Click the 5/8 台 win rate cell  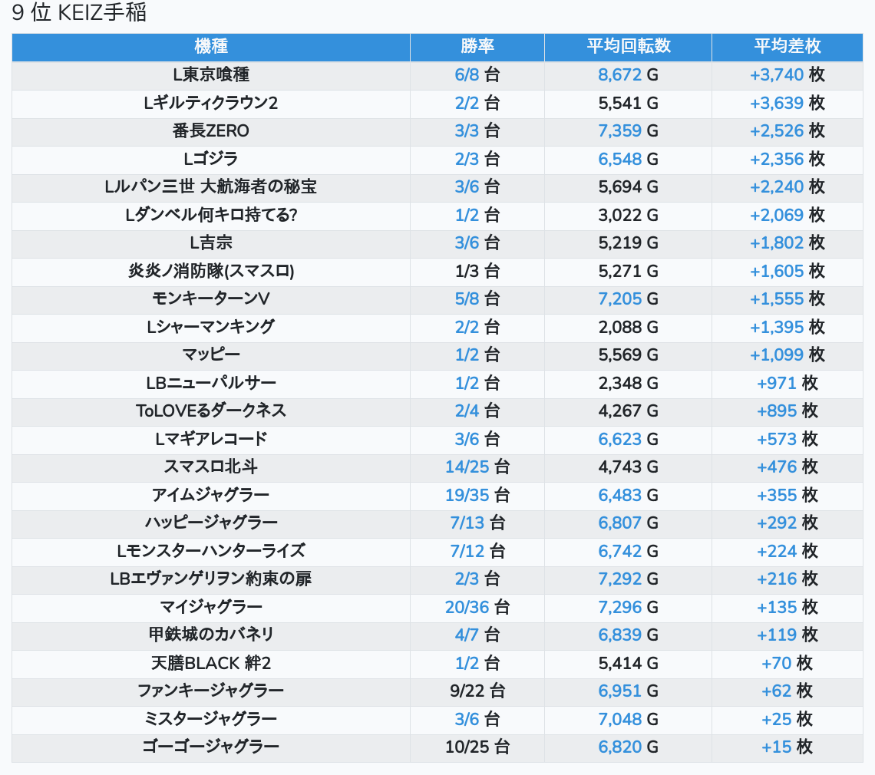477,299
